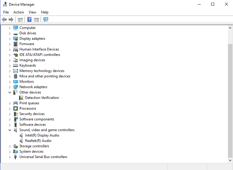The width and height of the screenshot is (233, 170).
Task: Expand the Network adapters node
Action: [x=10, y=87]
